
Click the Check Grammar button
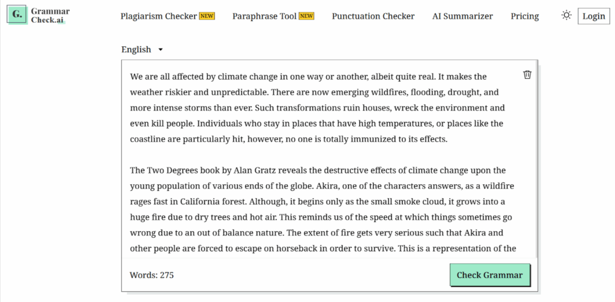point(489,275)
